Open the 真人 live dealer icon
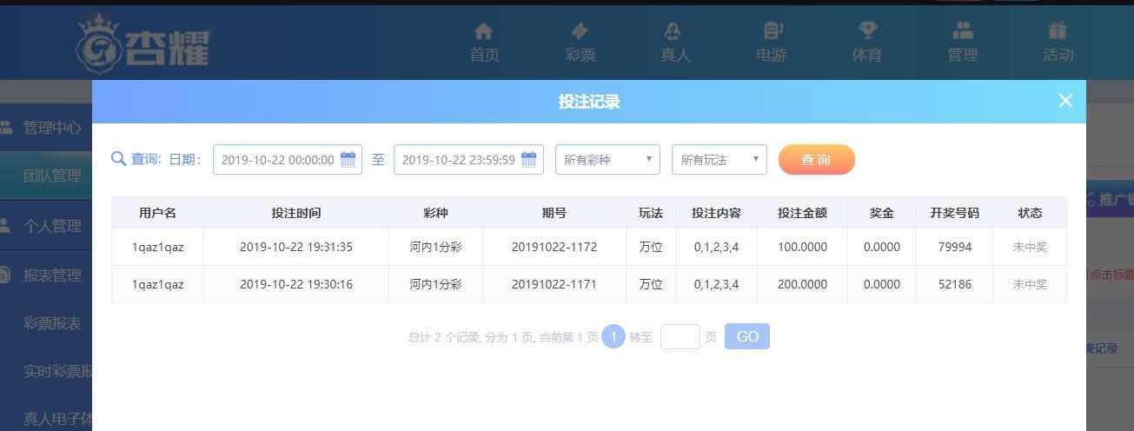 point(673,31)
